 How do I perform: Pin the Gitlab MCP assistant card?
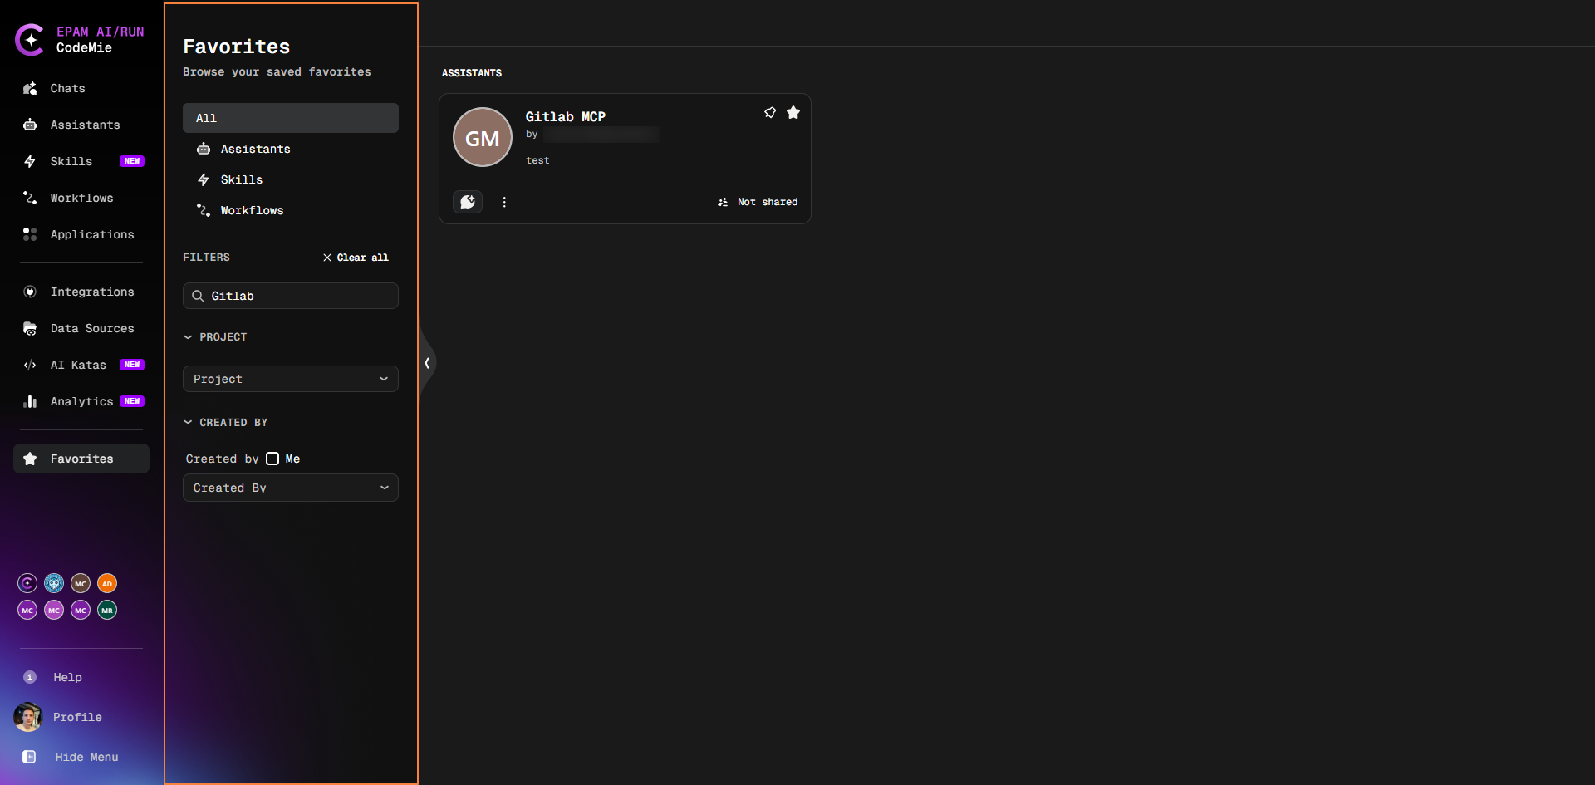pos(770,113)
